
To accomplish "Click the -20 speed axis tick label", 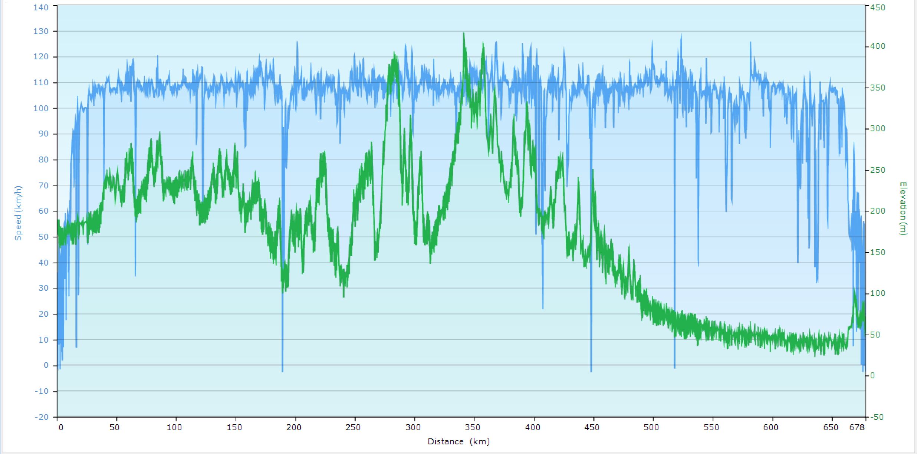I will click(41, 417).
